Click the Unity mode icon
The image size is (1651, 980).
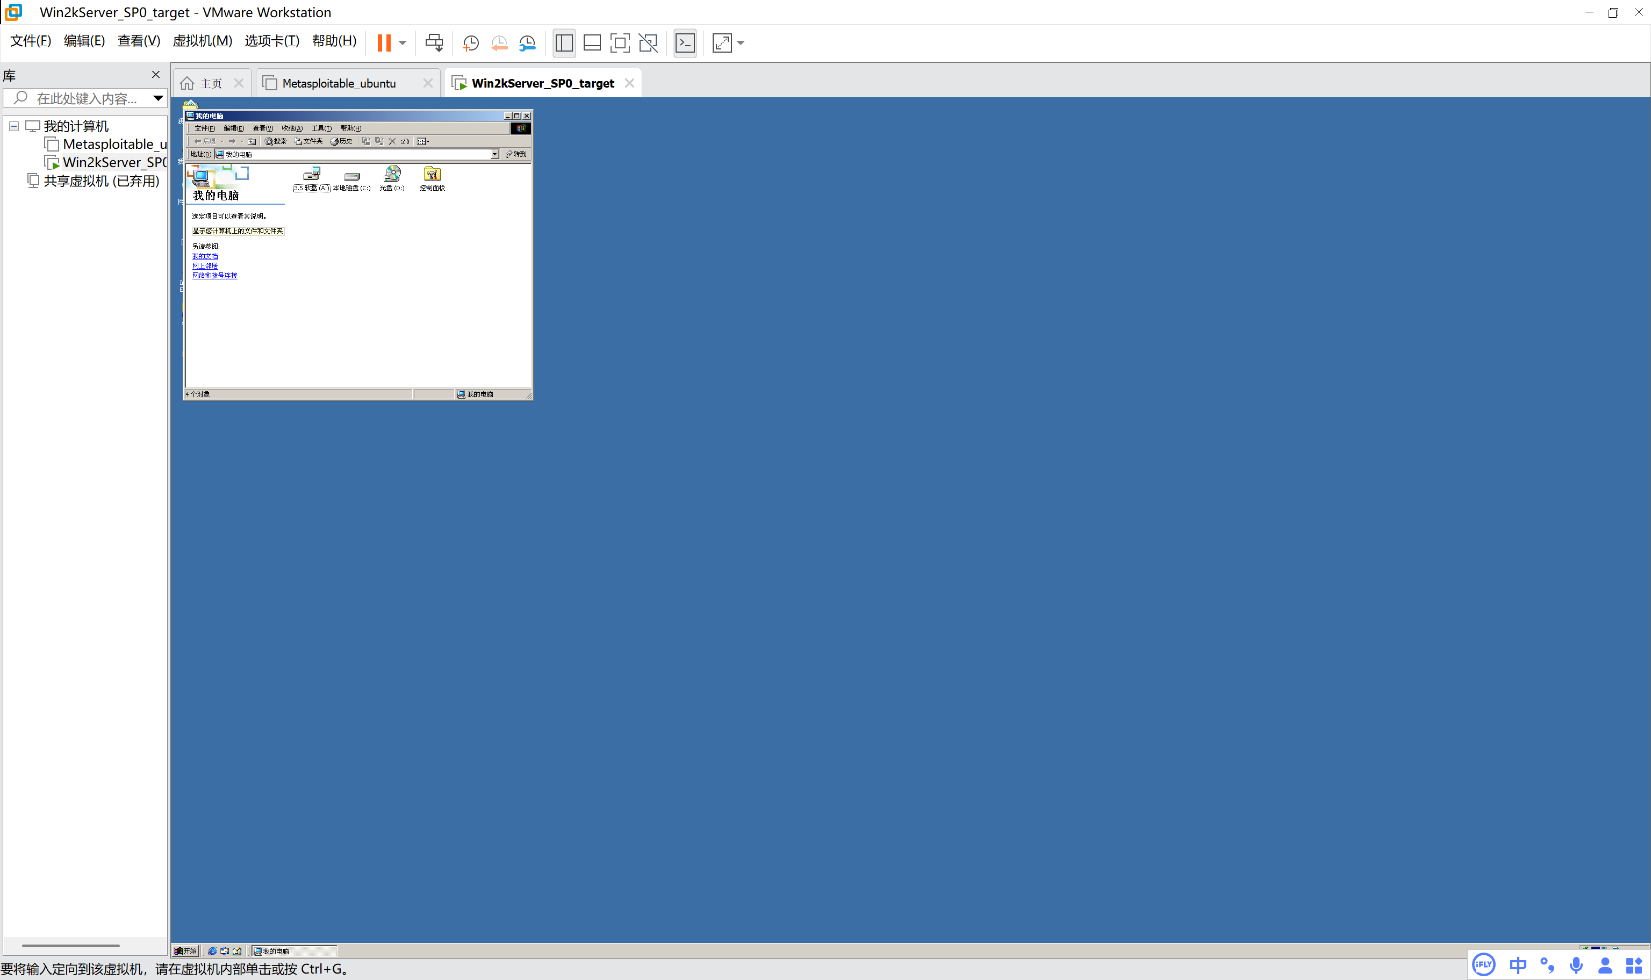pyautogui.click(x=648, y=43)
